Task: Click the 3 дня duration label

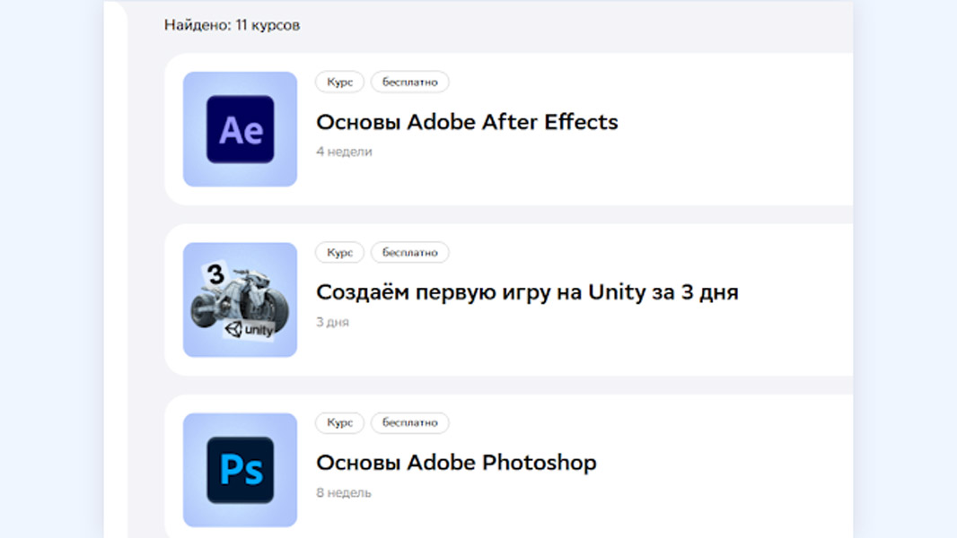Action: (x=332, y=322)
